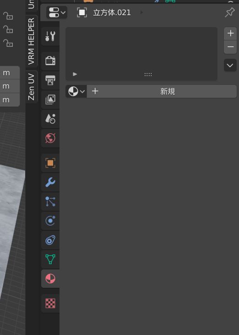This screenshot has height=335, width=239.
Task: Open the Object properties tab
Action: point(50,163)
